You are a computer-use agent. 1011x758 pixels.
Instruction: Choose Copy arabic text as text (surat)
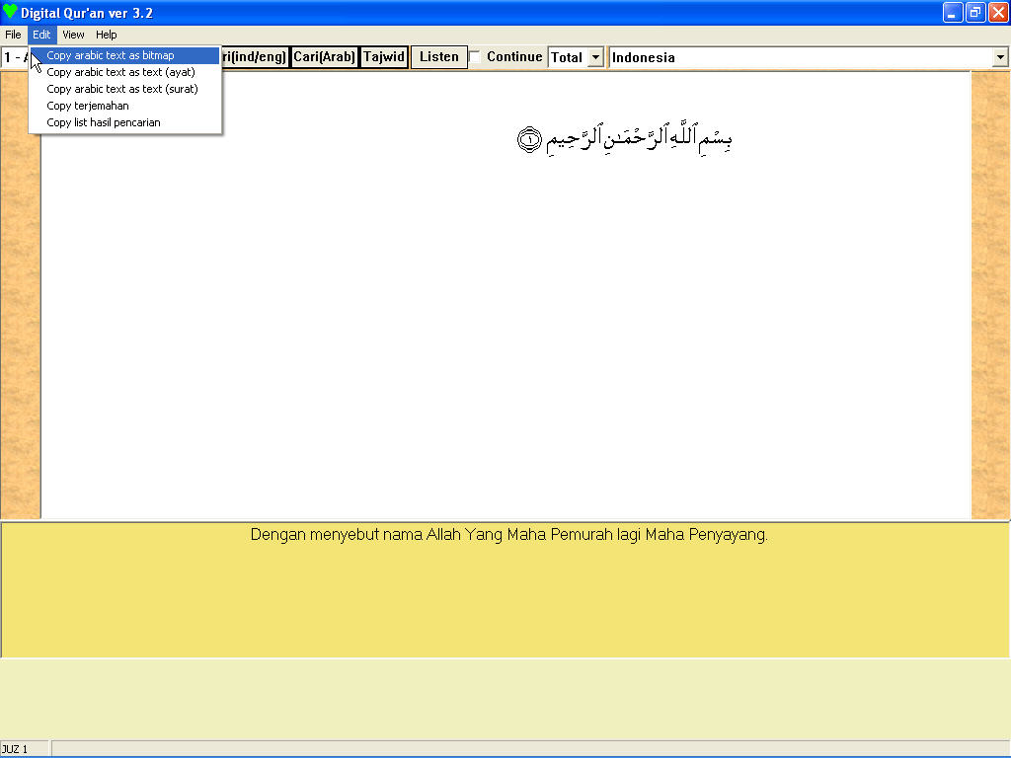click(125, 89)
